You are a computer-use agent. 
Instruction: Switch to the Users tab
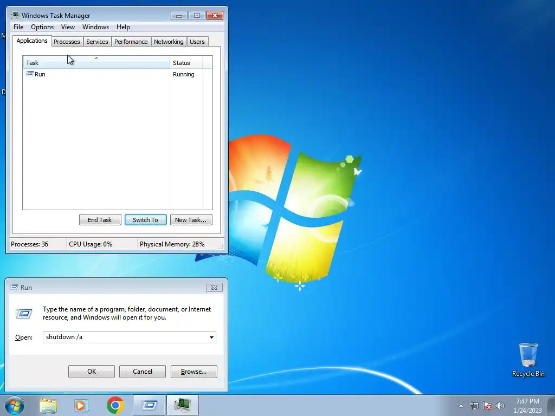pyautogui.click(x=197, y=42)
